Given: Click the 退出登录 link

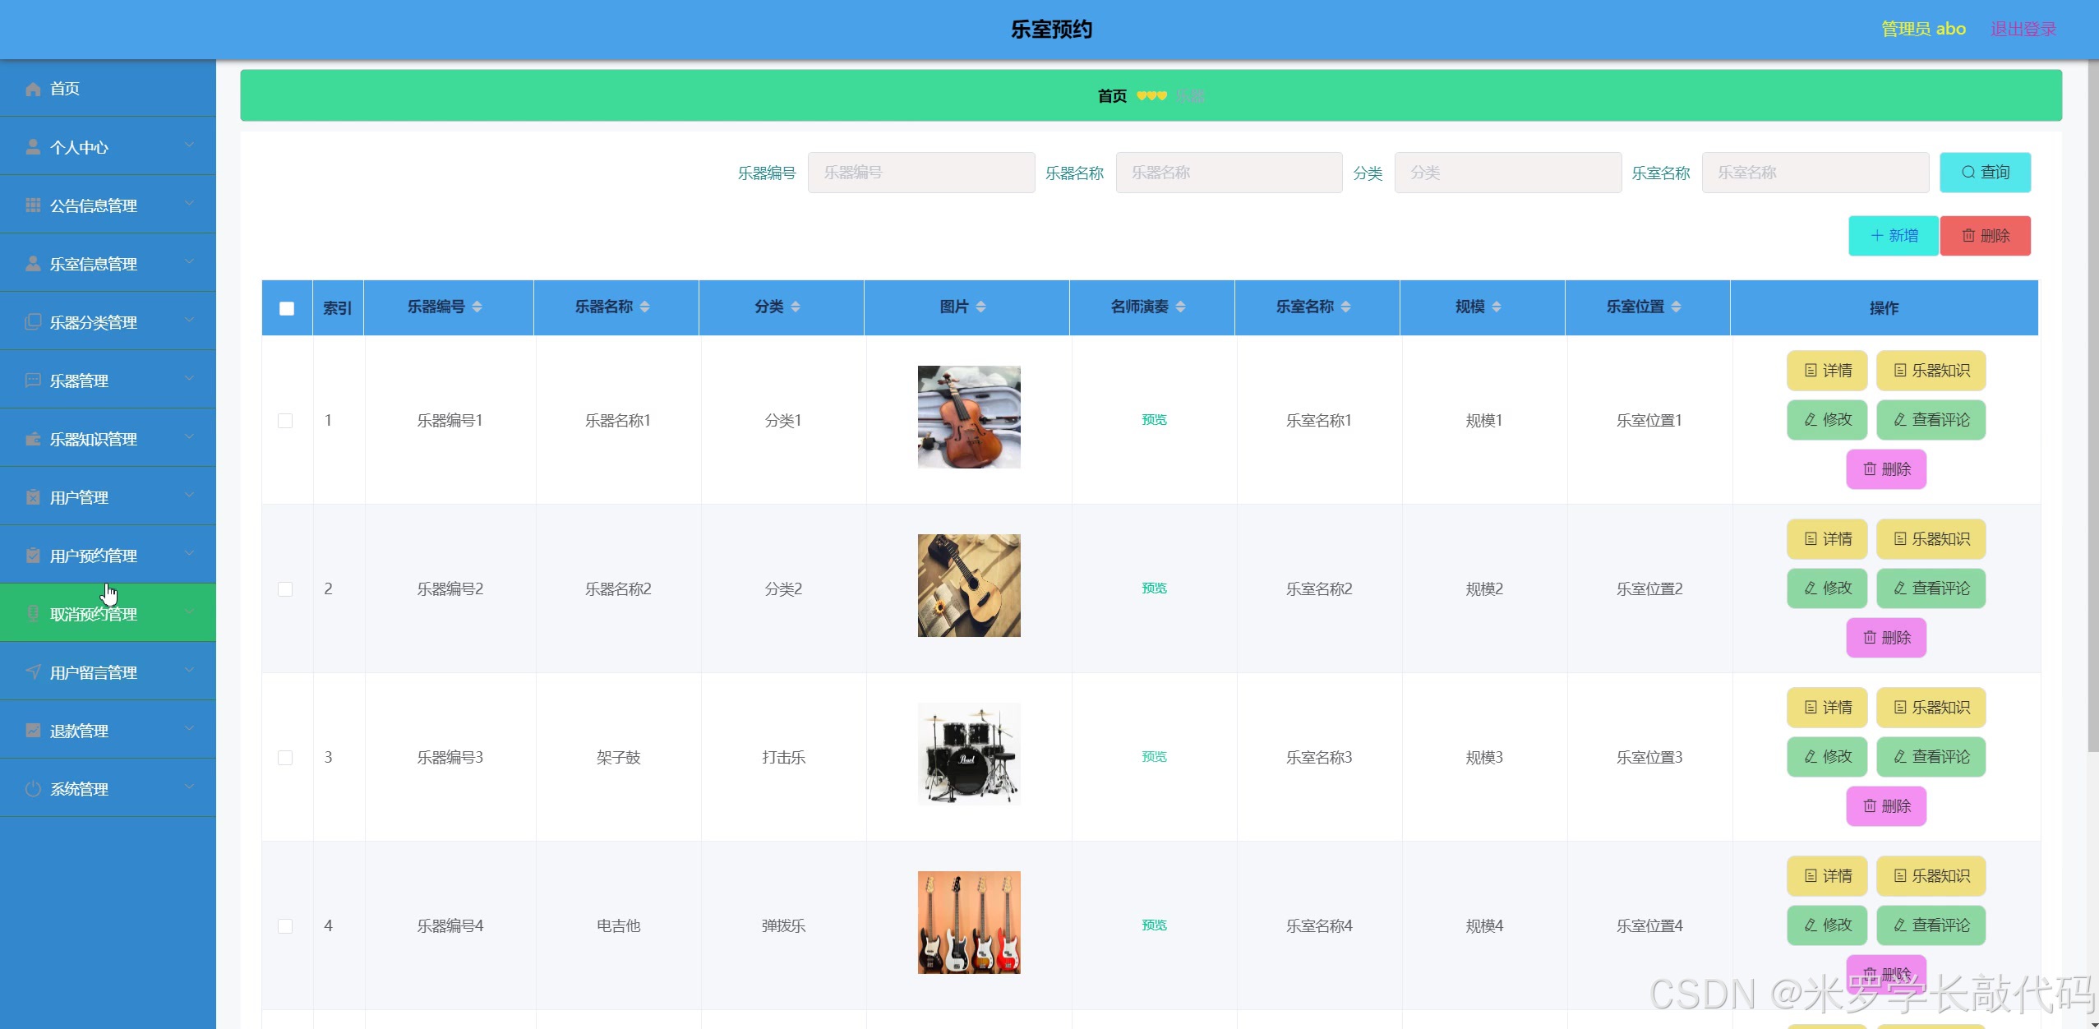Looking at the screenshot, I should click(2023, 30).
